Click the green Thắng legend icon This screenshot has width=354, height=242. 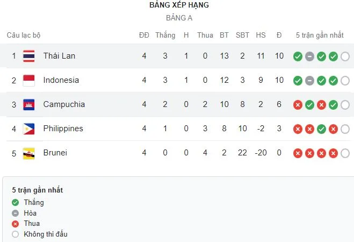[x=15, y=203]
